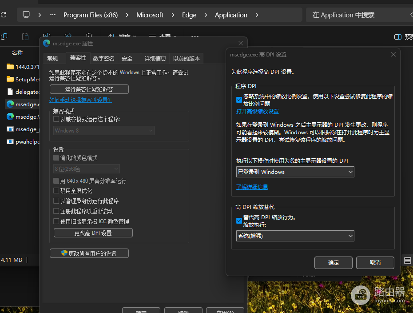This screenshot has width=413, height=313.
Task: Close the high DPI settings dialog
Action: [393, 54]
